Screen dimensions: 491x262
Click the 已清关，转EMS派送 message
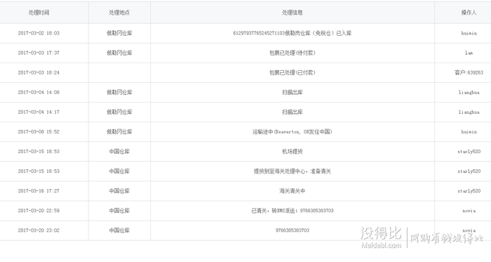click(x=292, y=211)
